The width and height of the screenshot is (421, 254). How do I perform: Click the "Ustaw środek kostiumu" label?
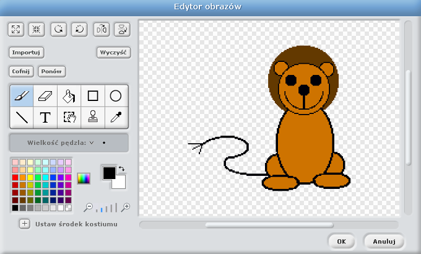pyautogui.click(x=76, y=224)
